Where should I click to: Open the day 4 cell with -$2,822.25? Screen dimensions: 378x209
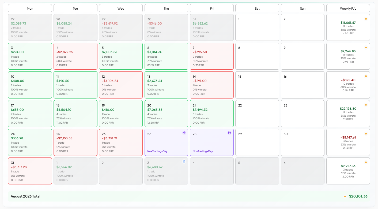75,56
